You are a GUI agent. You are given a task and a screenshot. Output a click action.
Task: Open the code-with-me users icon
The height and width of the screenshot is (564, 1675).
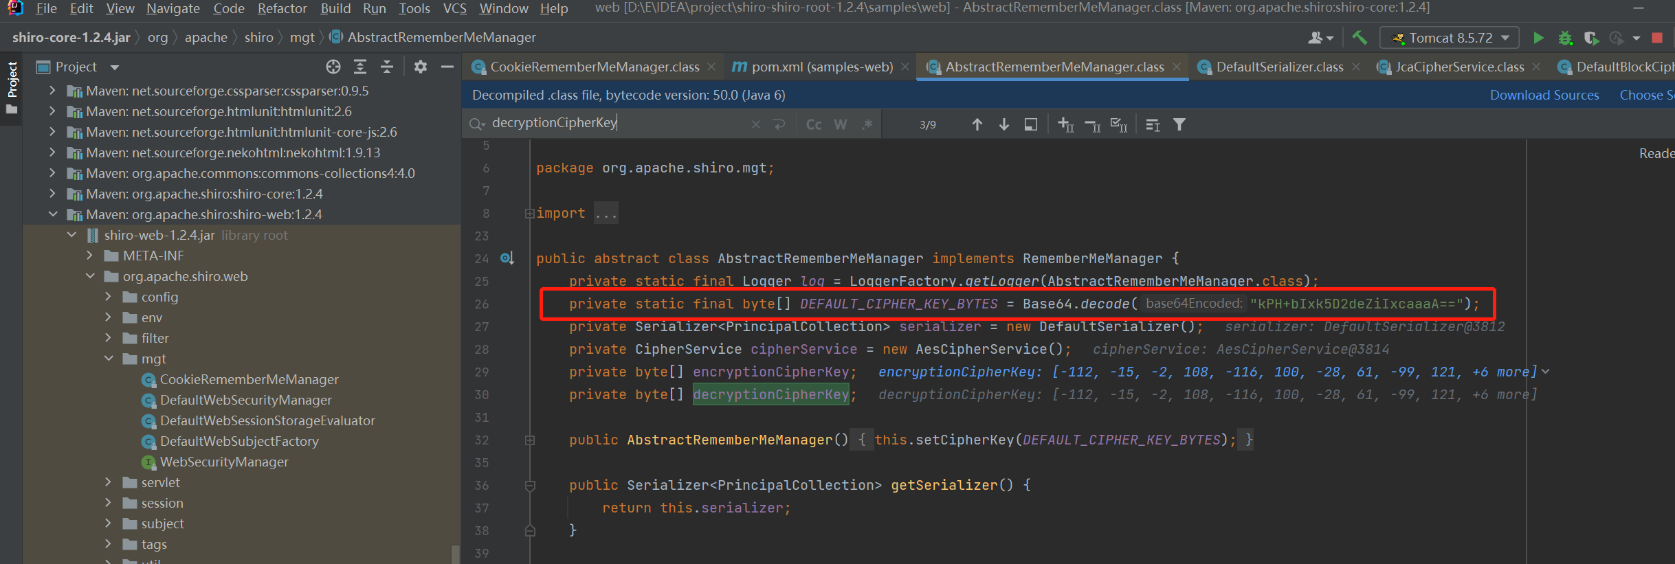(1320, 38)
